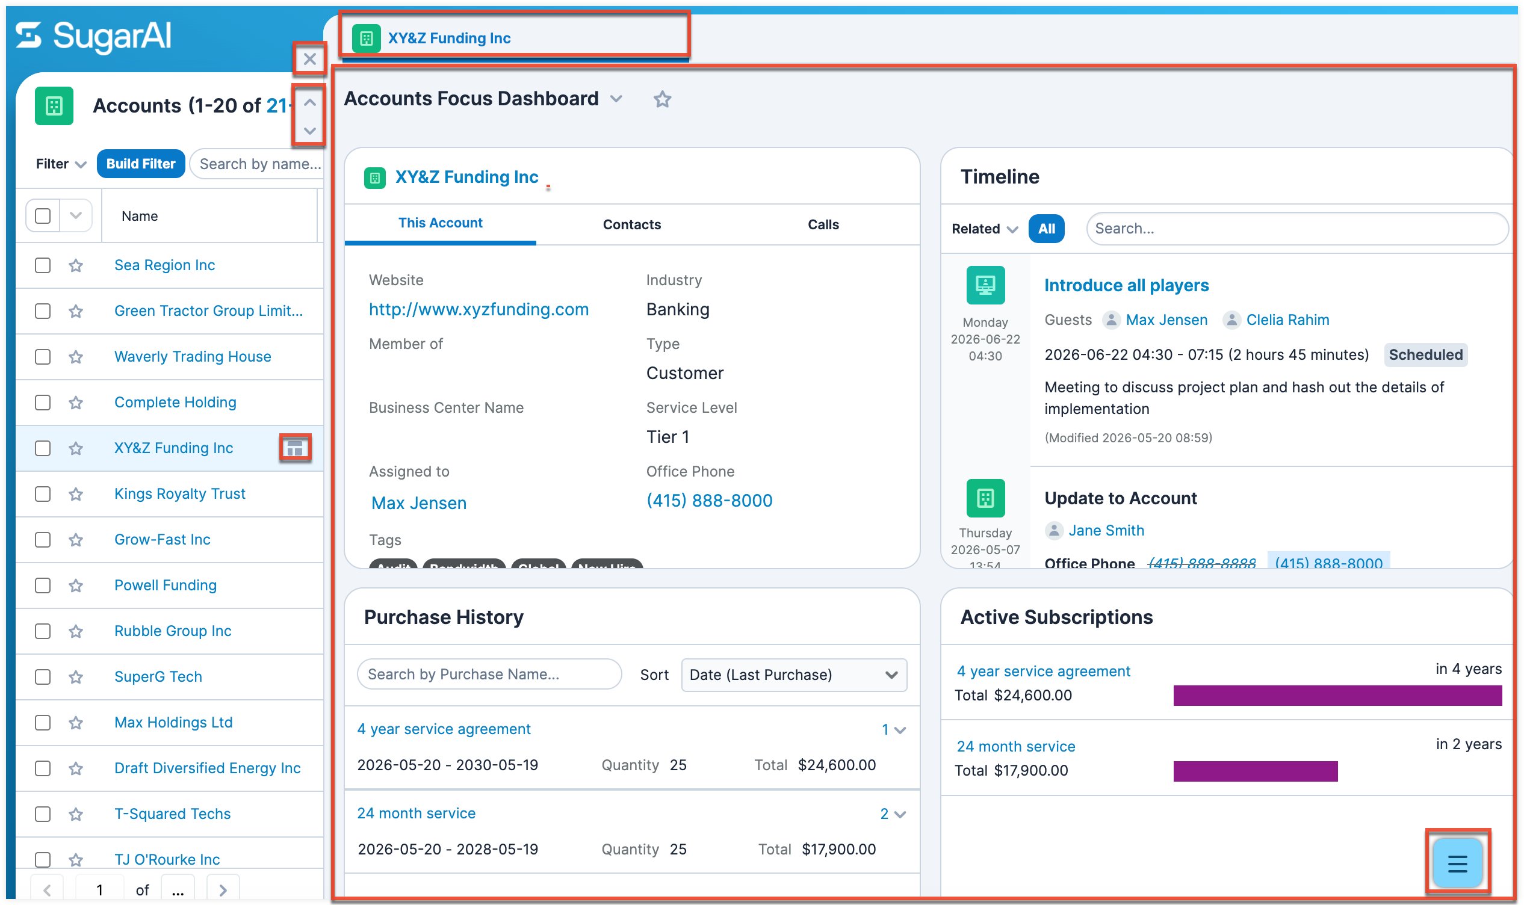This screenshot has width=1524, height=905.
Task: Click the Build Filter button
Action: point(141,164)
